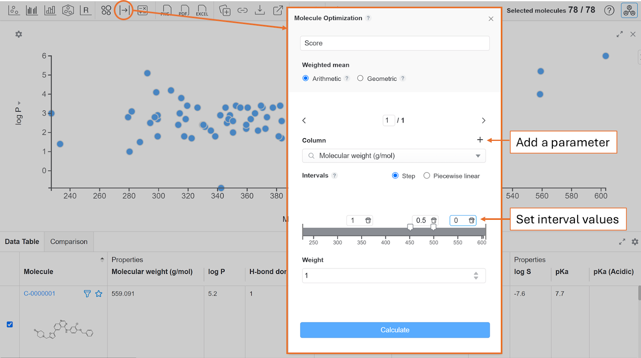Filter by molecule C-0000001
The height and width of the screenshot is (358, 641).
[x=87, y=294]
